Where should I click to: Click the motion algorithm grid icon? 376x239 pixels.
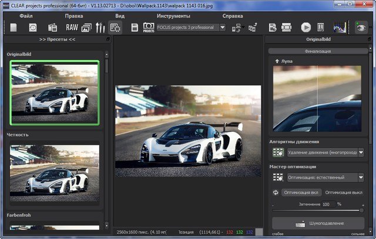point(278,152)
